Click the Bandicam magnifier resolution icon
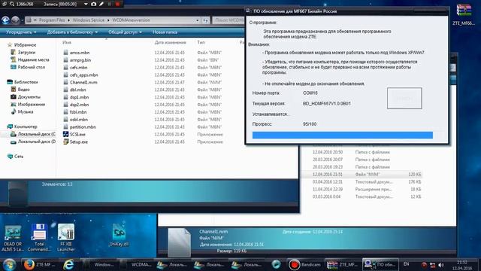This screenshot has height=271, width=481. (12, 4)
